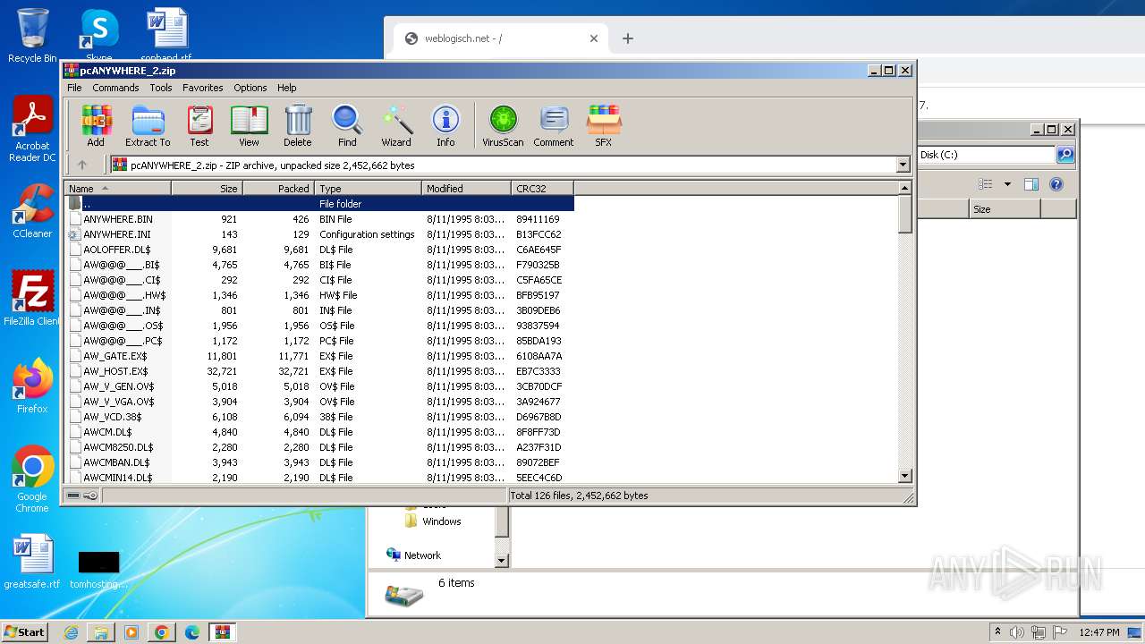
Task: Click the volume icon in system tray
Action: [x=1017, y=632]
